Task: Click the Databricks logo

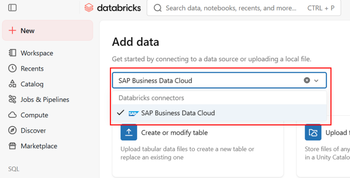Action: pyautogui.click(x=112, y=8)
